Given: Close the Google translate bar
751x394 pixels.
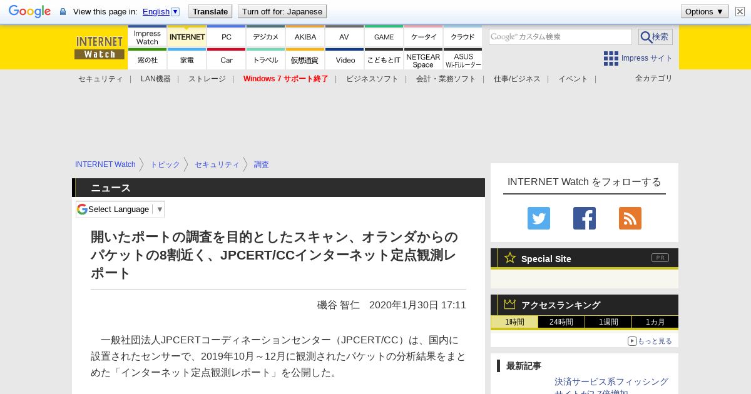Looking at the screenshot, I should [740, 11].
